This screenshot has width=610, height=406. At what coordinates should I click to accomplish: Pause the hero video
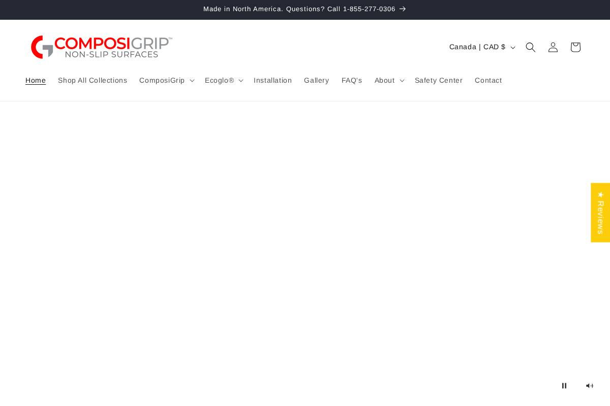point(564,386)
